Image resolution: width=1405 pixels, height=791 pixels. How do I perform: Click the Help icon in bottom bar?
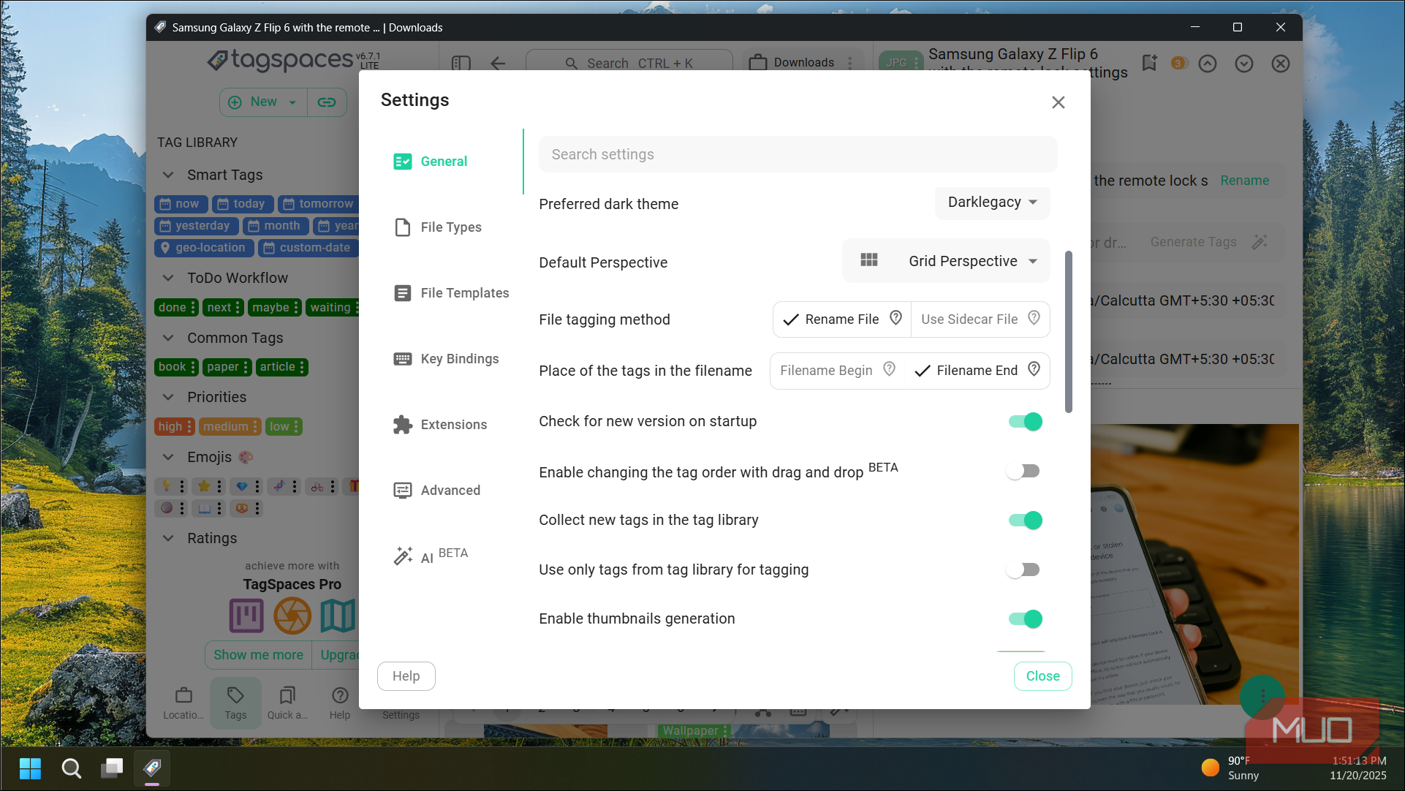[339, 703]
